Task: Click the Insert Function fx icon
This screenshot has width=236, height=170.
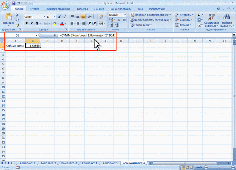Action: 55,35
